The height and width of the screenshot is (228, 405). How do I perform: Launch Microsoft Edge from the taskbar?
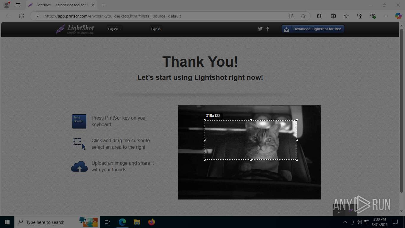(122, 222)
